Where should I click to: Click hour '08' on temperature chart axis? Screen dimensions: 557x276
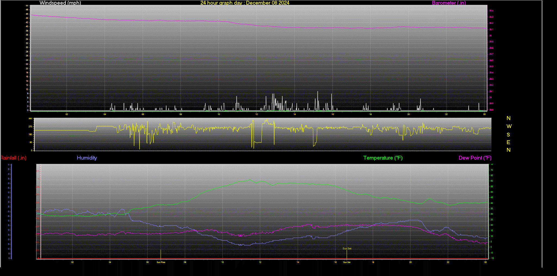pyautogui.click(x=185, y=262)
